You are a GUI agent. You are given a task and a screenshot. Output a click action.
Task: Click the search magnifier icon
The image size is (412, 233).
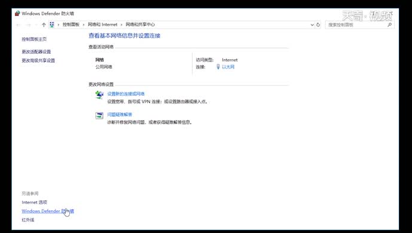[389, 24]
